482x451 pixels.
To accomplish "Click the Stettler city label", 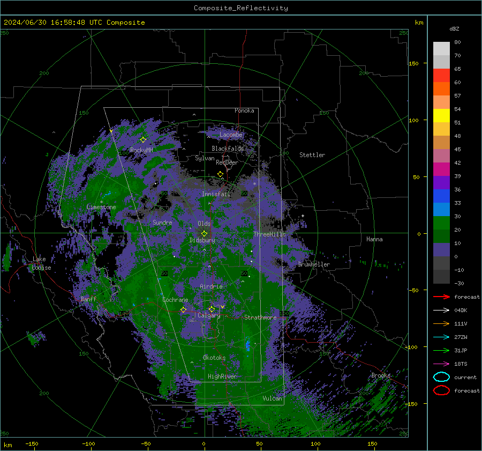I will [312, 155].
